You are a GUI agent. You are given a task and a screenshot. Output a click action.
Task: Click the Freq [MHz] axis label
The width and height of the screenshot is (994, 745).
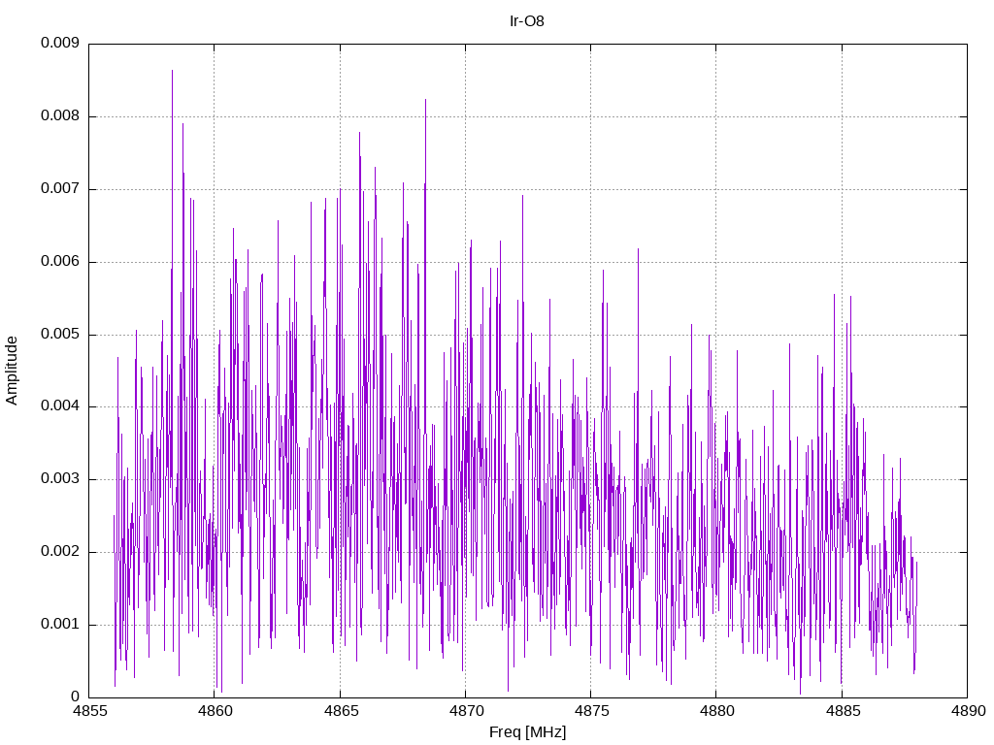[x=527, y=732]
